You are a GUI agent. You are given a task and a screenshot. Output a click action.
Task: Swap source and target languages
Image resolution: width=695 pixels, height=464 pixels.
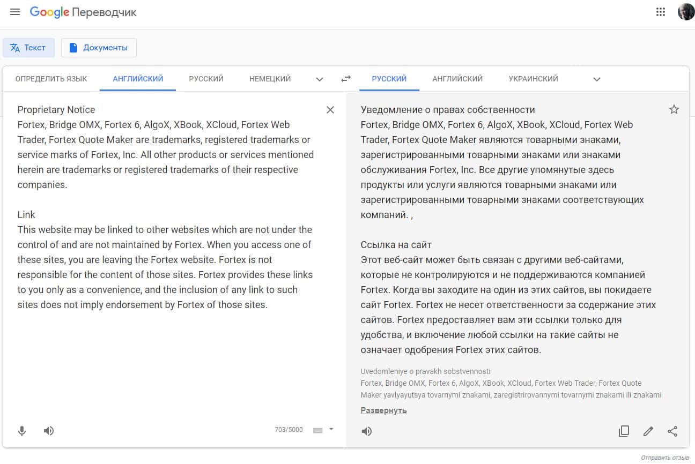click(346, 79)
